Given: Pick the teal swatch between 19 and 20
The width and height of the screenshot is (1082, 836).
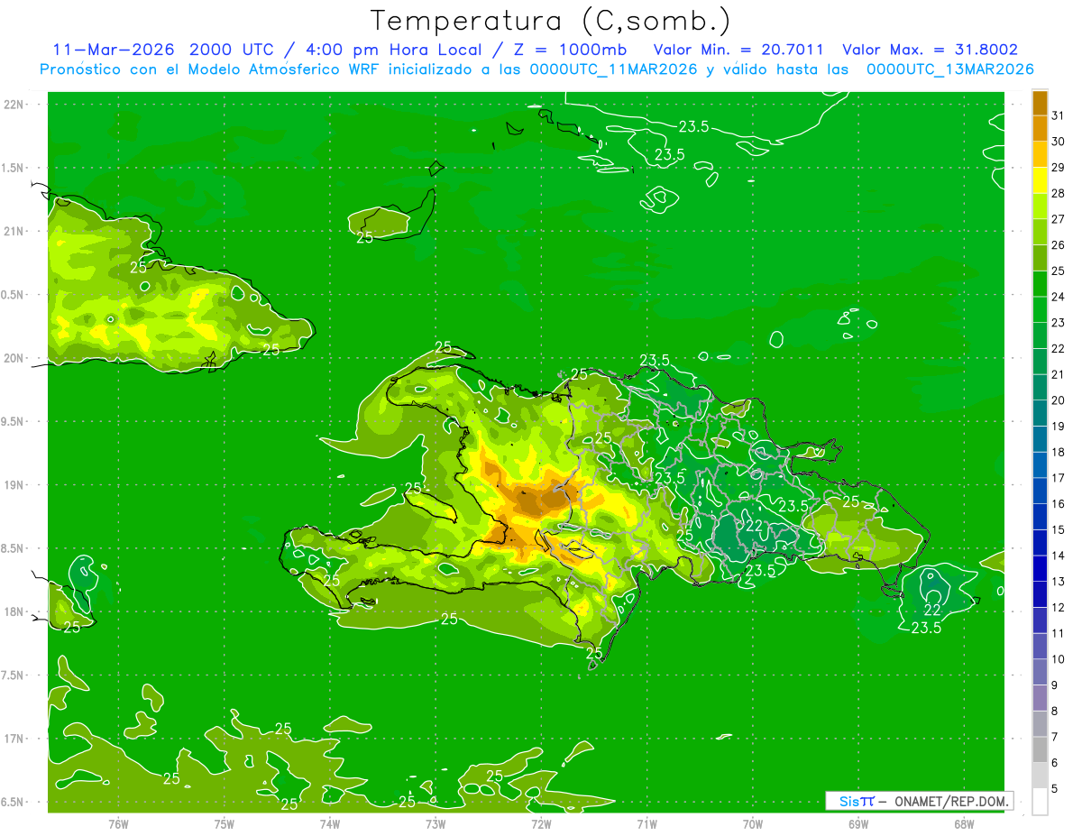Looking at the screenshot, I should [1040, 414].
